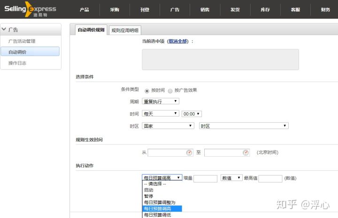Open the end date picker icon
This screenshot has height=218, width=338.
click(x=246, y=153)
